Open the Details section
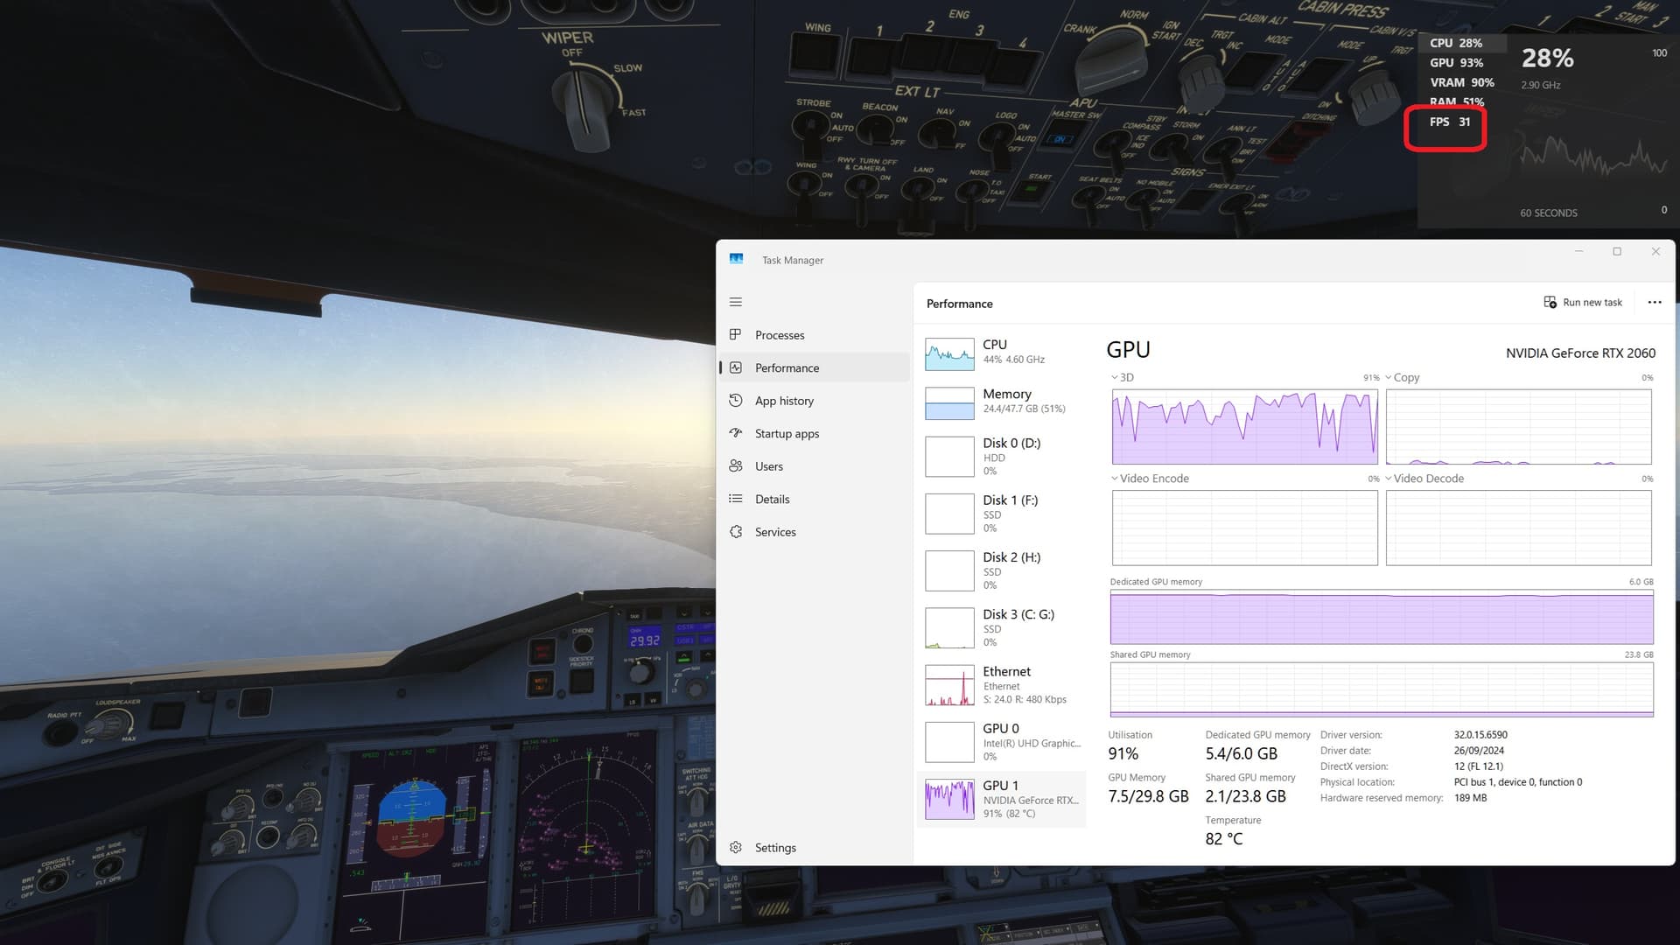This screenshot has width=1680, height=945. click(771, 499)
